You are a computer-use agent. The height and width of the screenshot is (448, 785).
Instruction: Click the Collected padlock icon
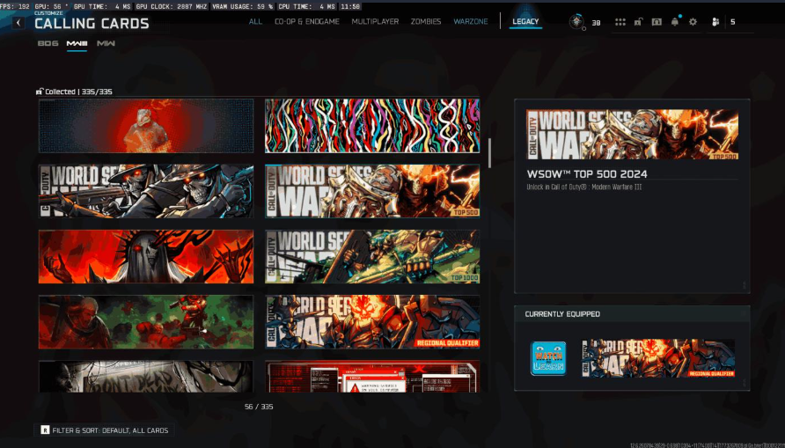39,92
